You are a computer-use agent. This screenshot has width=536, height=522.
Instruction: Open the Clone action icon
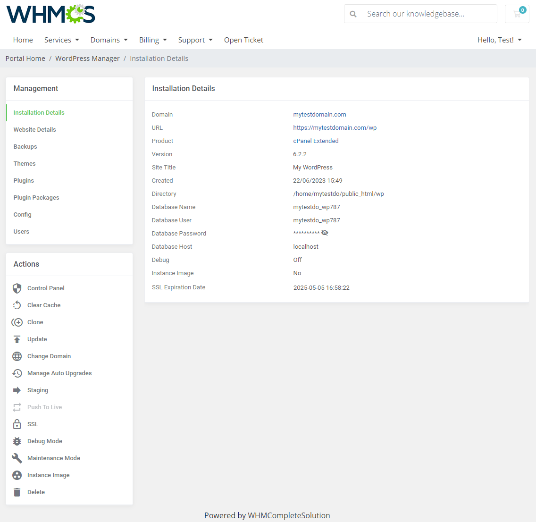[x=17, y=322]
